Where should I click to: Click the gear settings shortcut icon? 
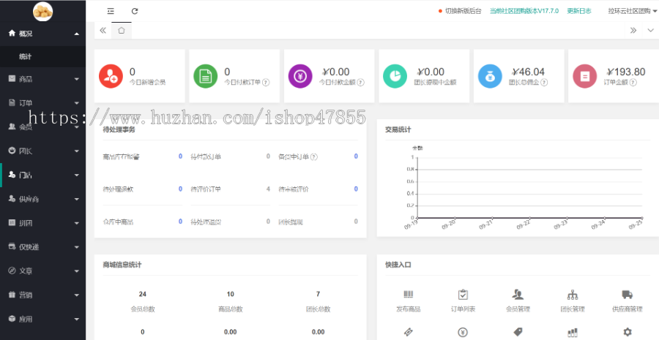[x=627, y=332]
